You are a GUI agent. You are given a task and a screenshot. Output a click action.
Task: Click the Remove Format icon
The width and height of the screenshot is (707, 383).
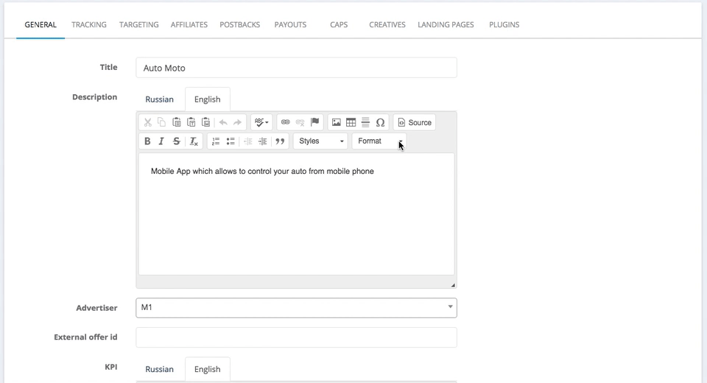[x=194, y=141]
